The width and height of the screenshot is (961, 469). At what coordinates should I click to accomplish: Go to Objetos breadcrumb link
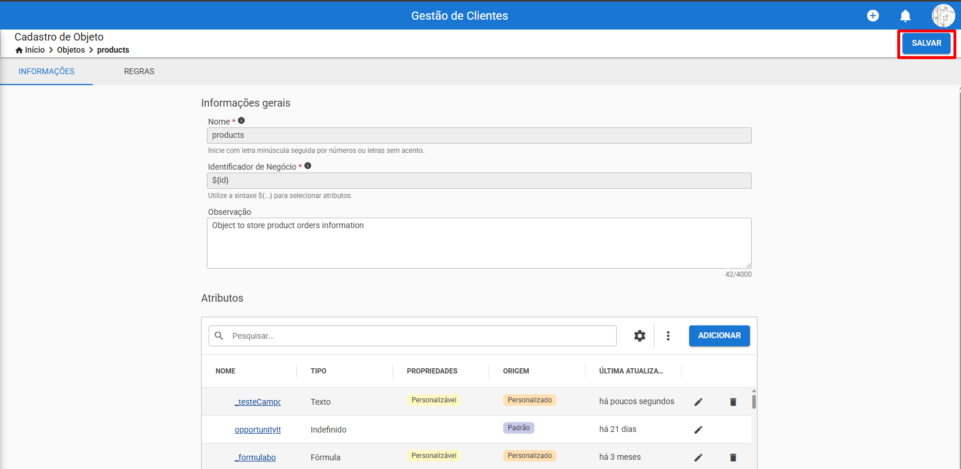(x=71, y=50)
